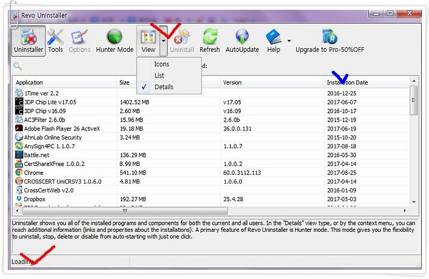Click the 1402.52 MB size cell
429x279 pixels.
coord(134,102)
